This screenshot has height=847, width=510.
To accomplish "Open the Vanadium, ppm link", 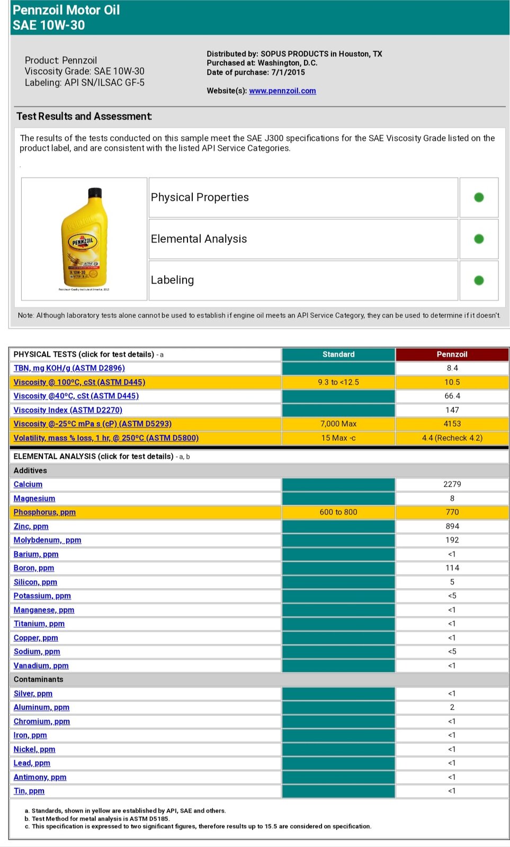I will [x=41, y=666].
